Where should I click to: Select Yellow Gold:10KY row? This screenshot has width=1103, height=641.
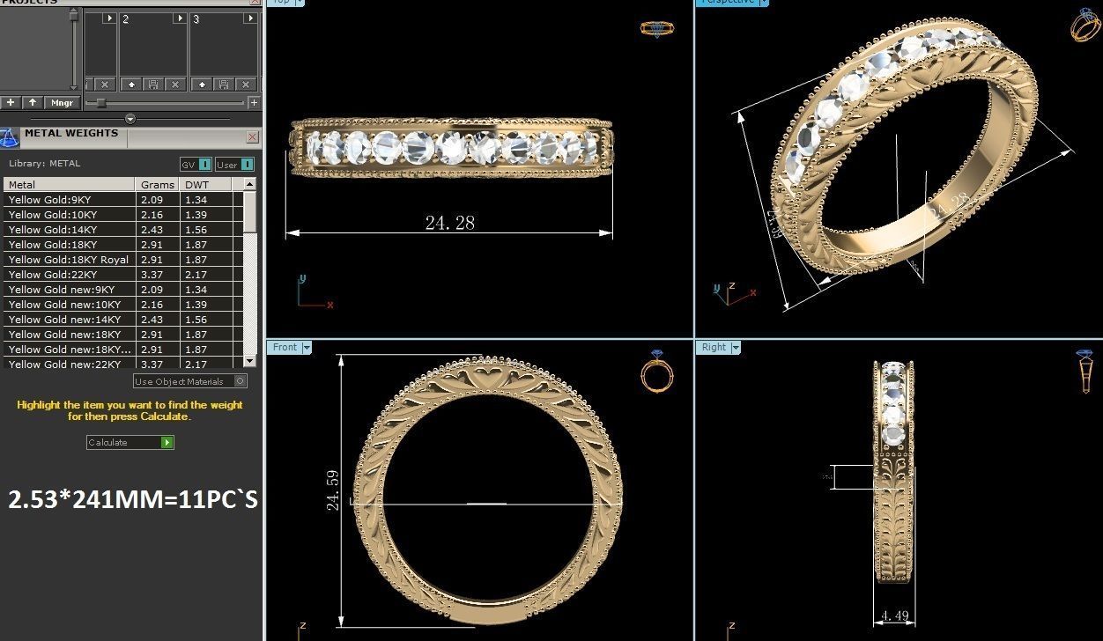click(x=123, y=215)
